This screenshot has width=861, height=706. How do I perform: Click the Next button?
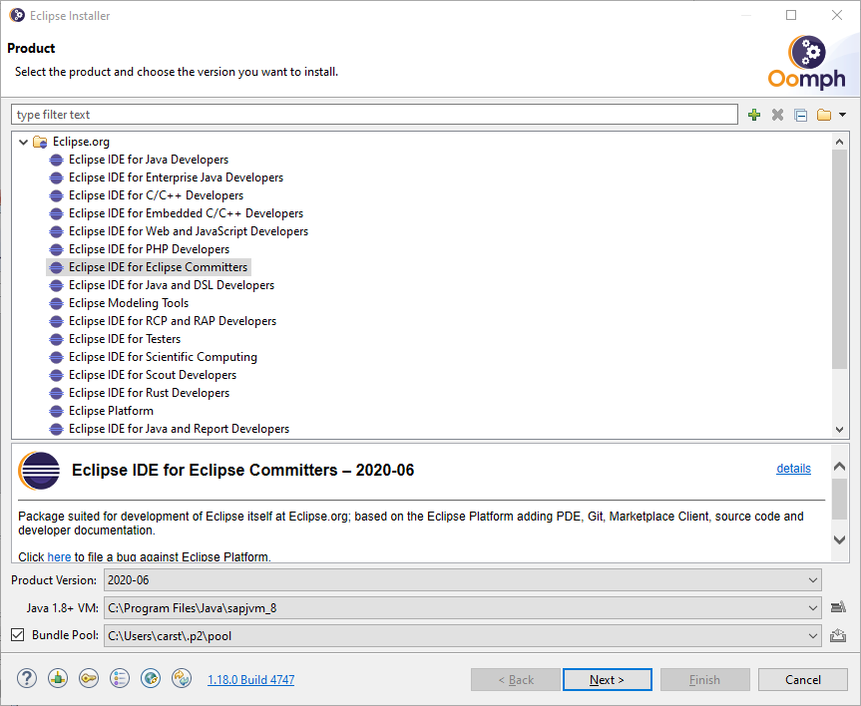[608, 680]
